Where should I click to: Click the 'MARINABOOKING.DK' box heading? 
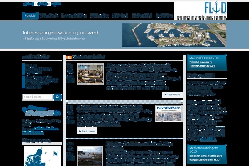(204, 58)
